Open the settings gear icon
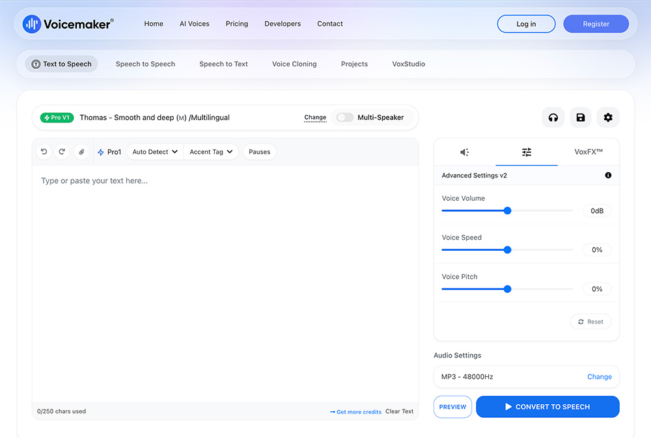This screenshot has width=651, height=438. 608,118
